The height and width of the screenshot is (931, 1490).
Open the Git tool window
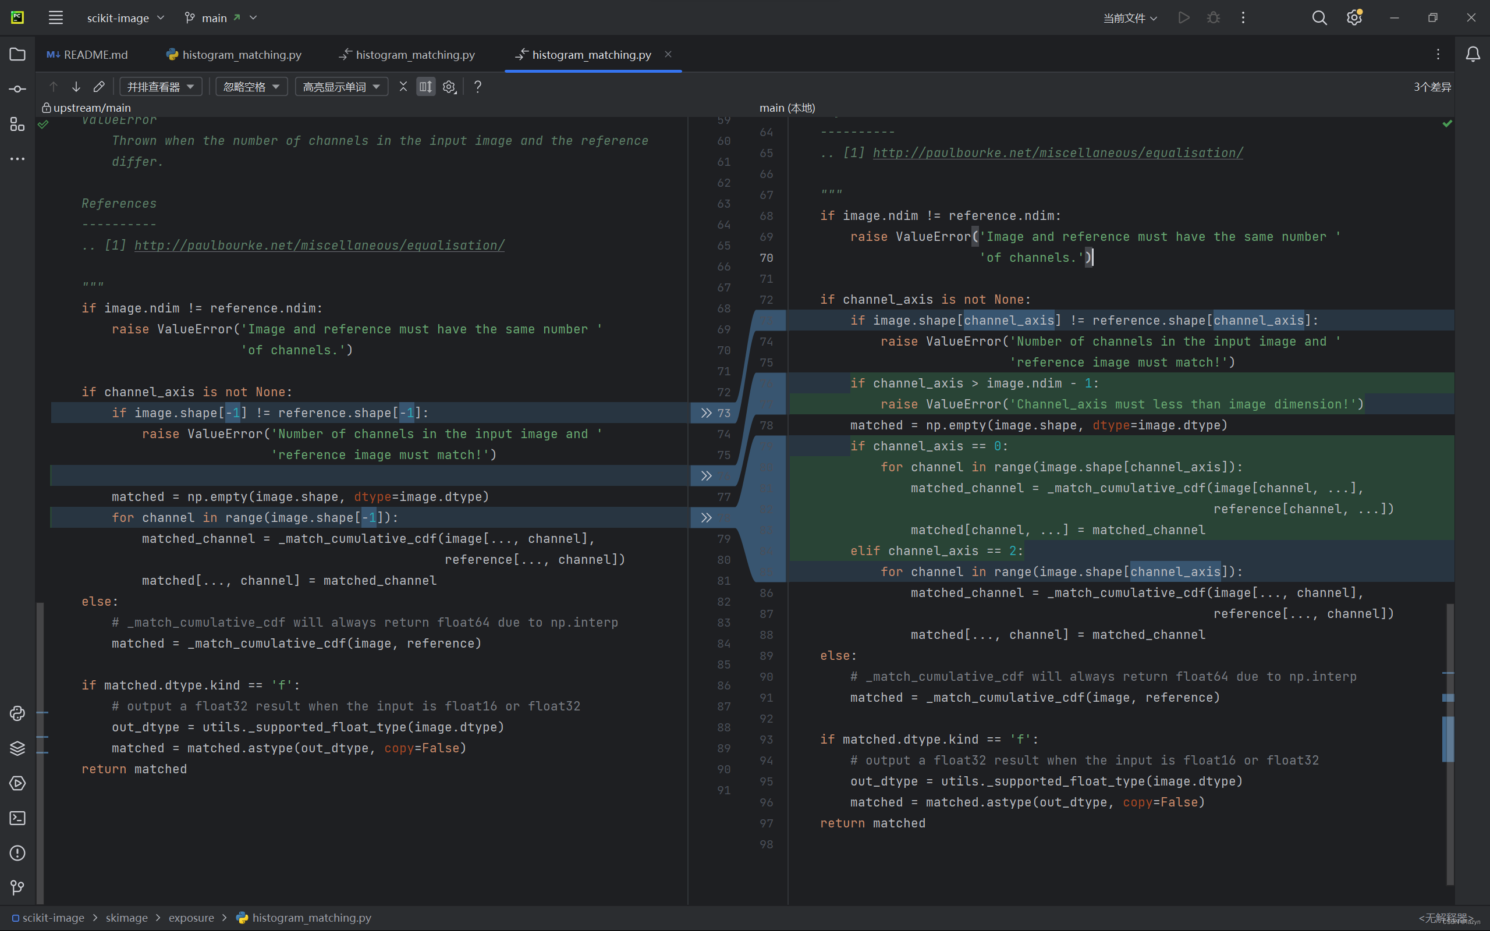coord(17,887)
